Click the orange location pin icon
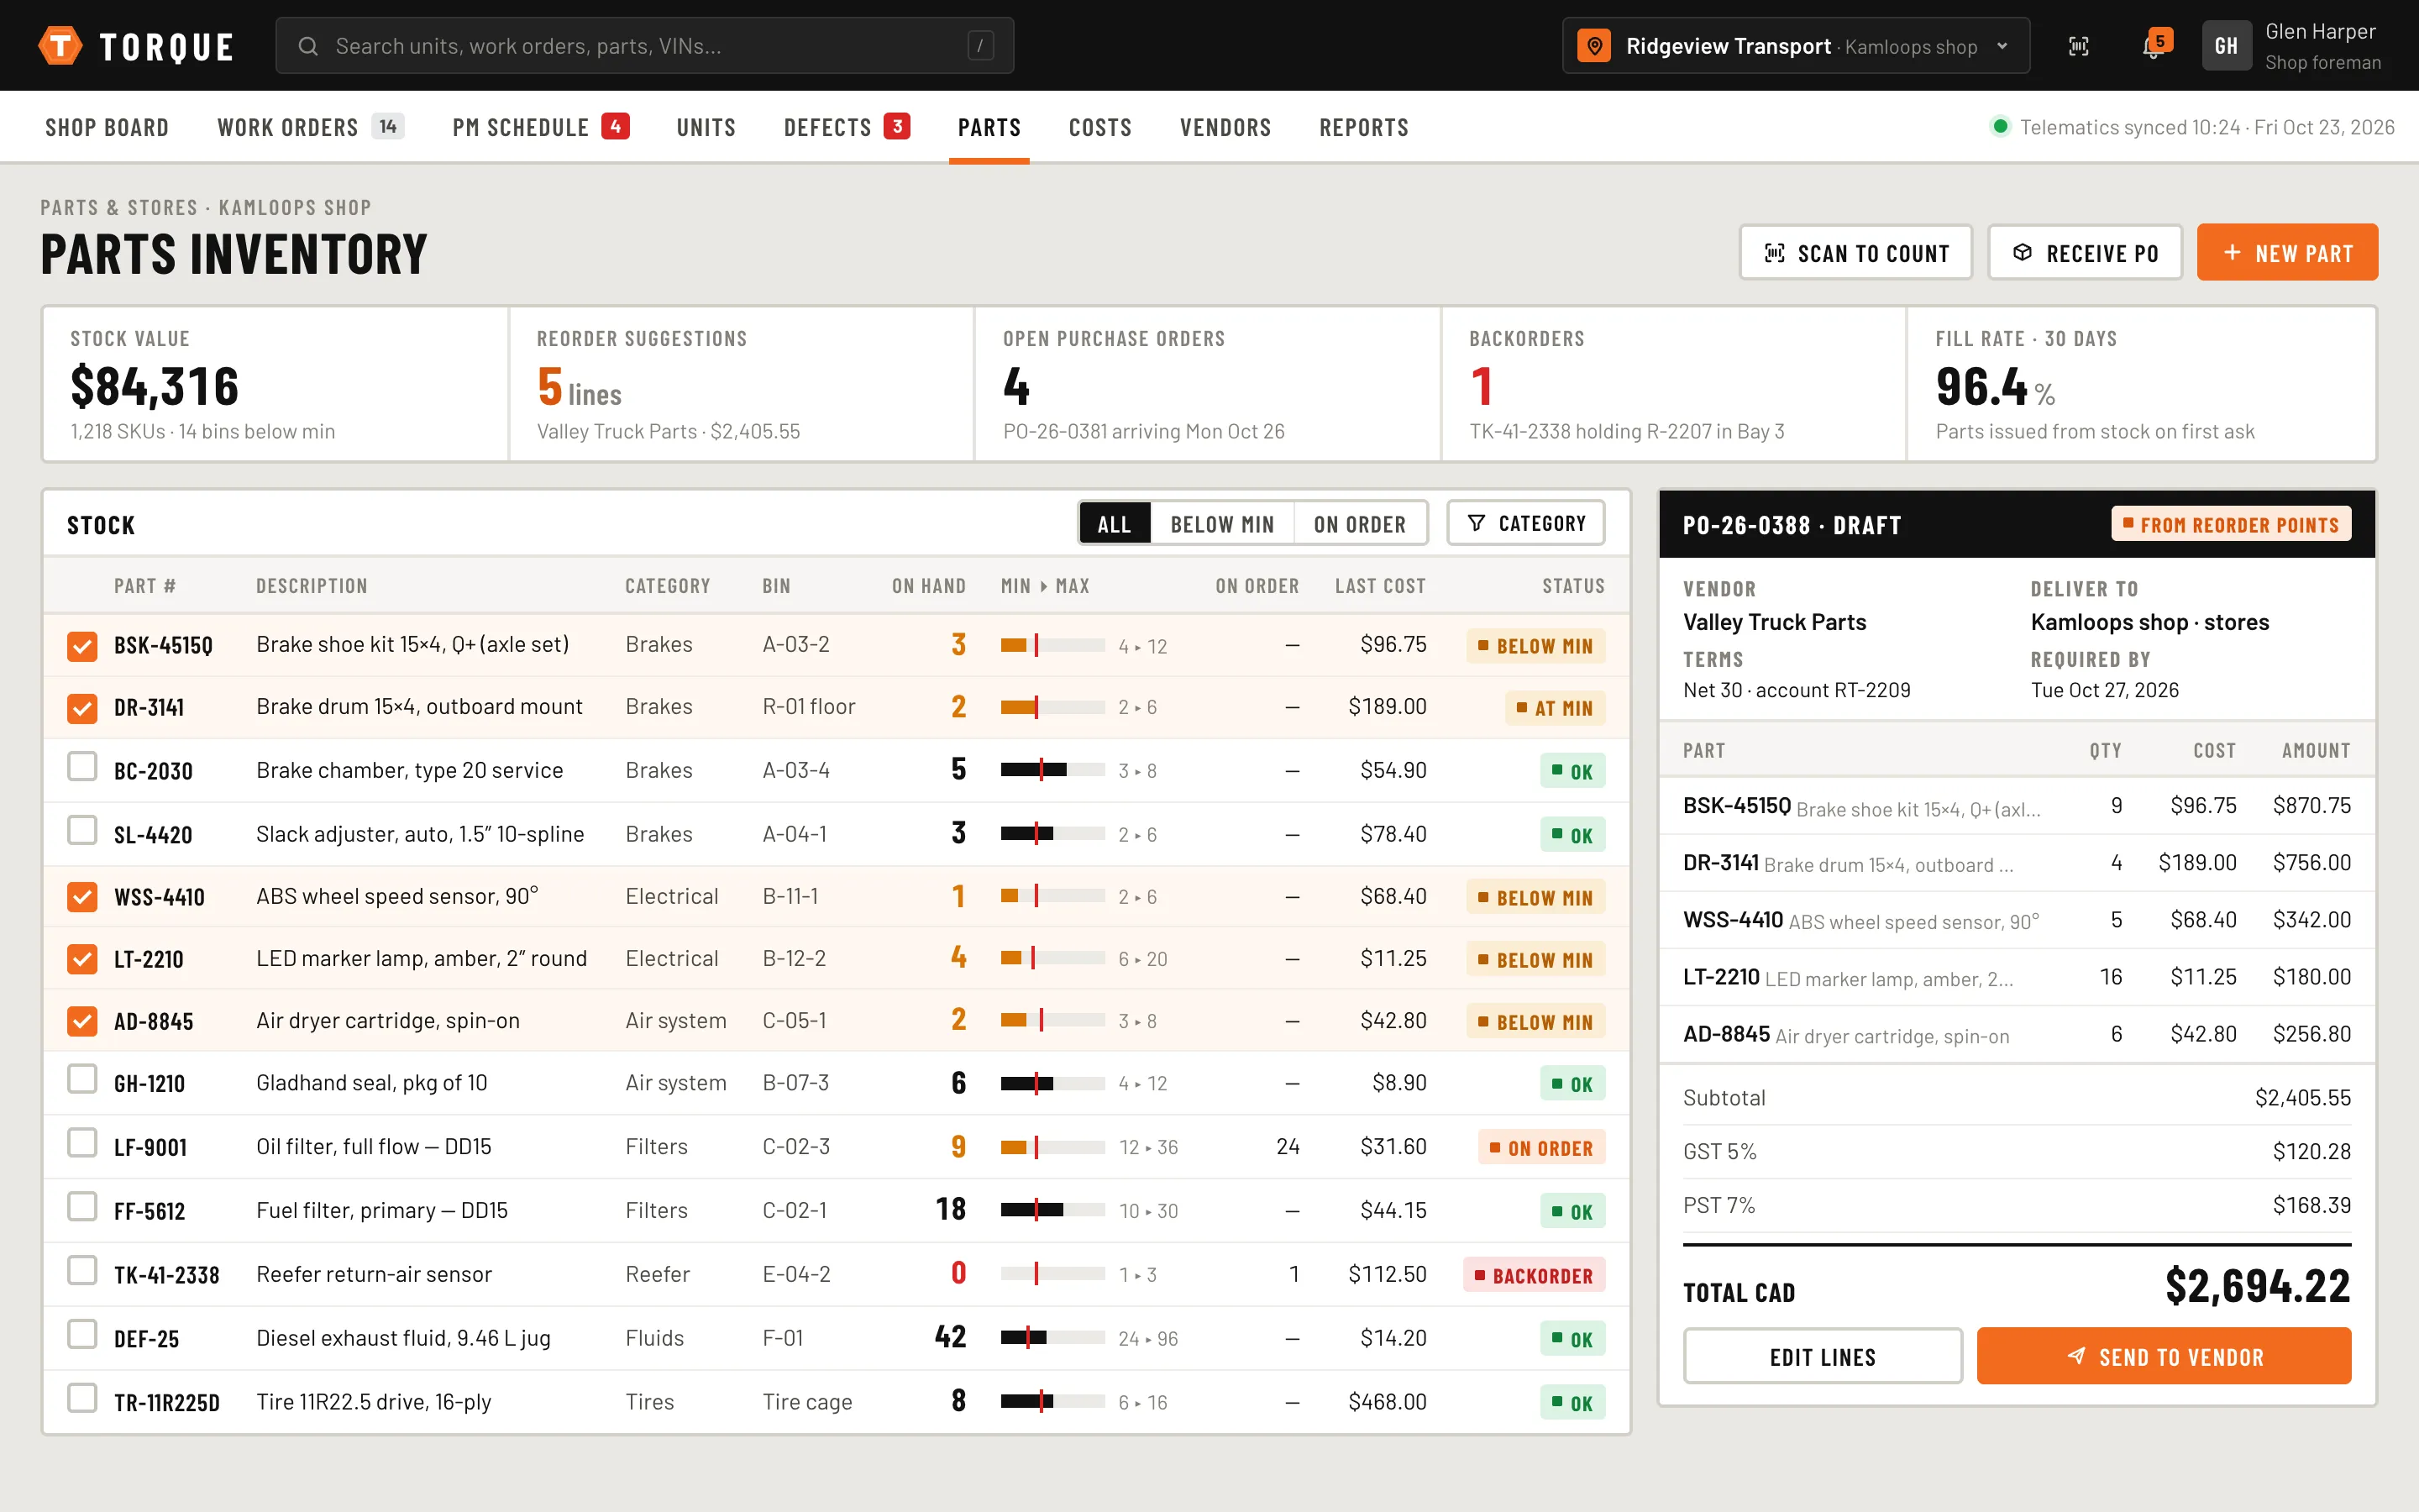The width and height of the screenshot is (2419, 1512). 1594,46
